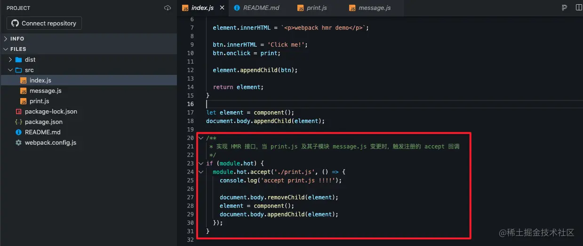Click the console.log line of code
Viewport: 583px width, 246px height.
click(x=280, y=180)
